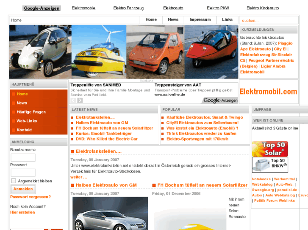
Task: Open the Top 50 Solar banner
Action: tap(270, 149)
